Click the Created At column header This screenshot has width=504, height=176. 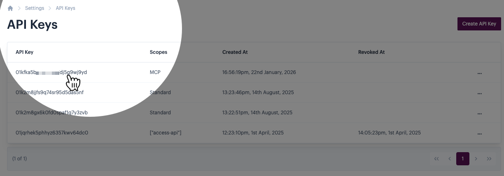(235, 52)
